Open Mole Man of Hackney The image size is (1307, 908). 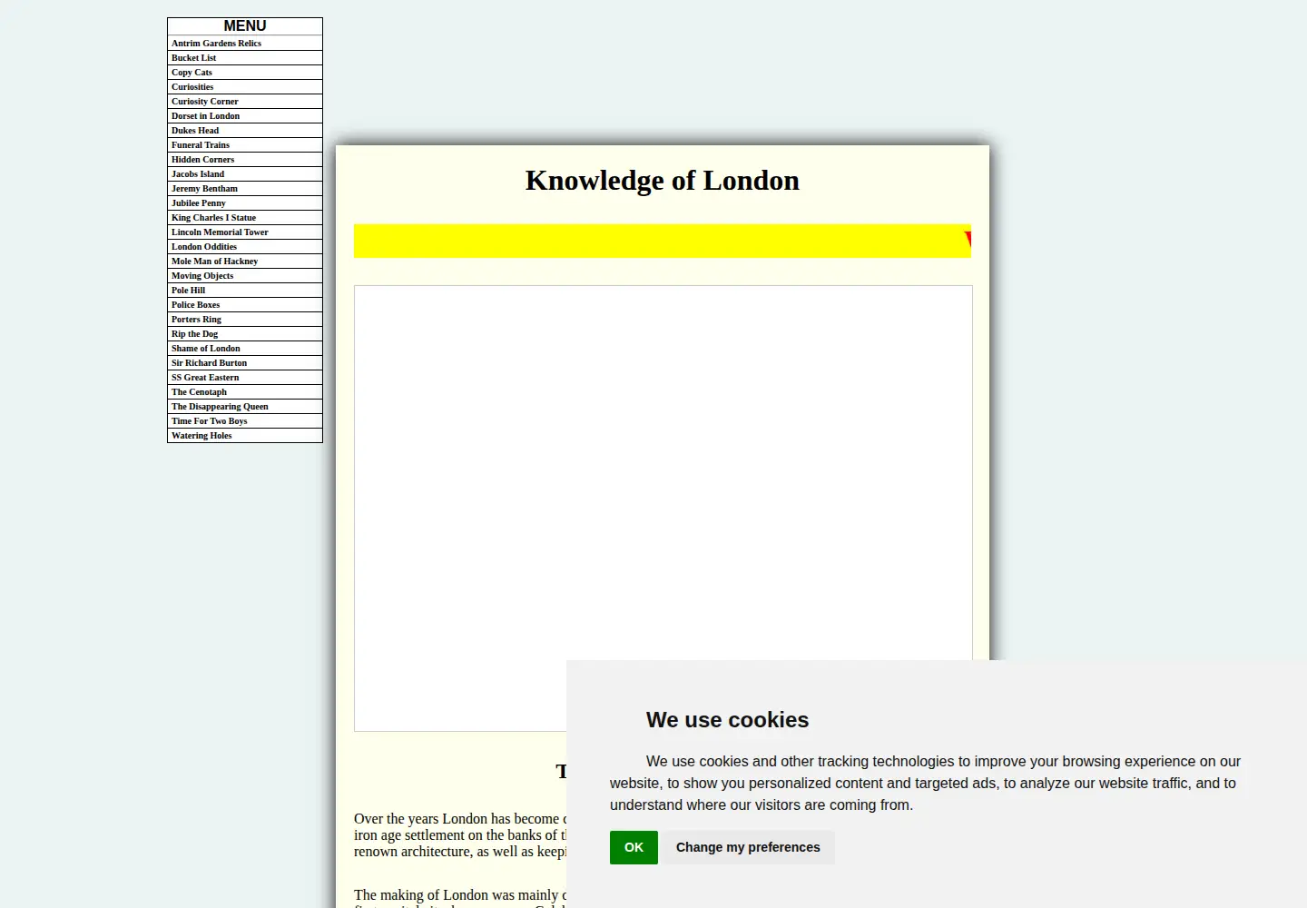tap(245, 262)
